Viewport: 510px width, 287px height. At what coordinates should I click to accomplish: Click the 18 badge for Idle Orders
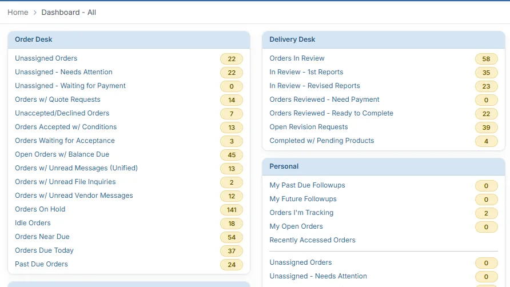[x=232, y=224]
